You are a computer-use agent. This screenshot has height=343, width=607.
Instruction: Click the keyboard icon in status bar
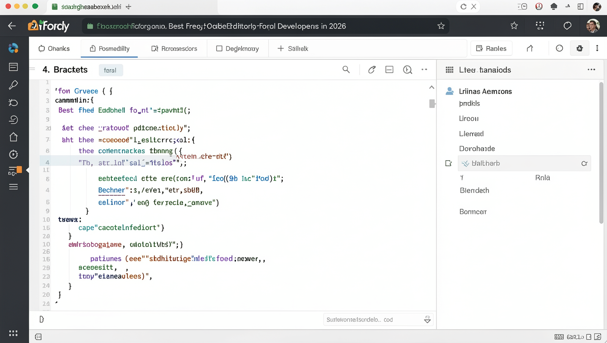tap(559, 337)
